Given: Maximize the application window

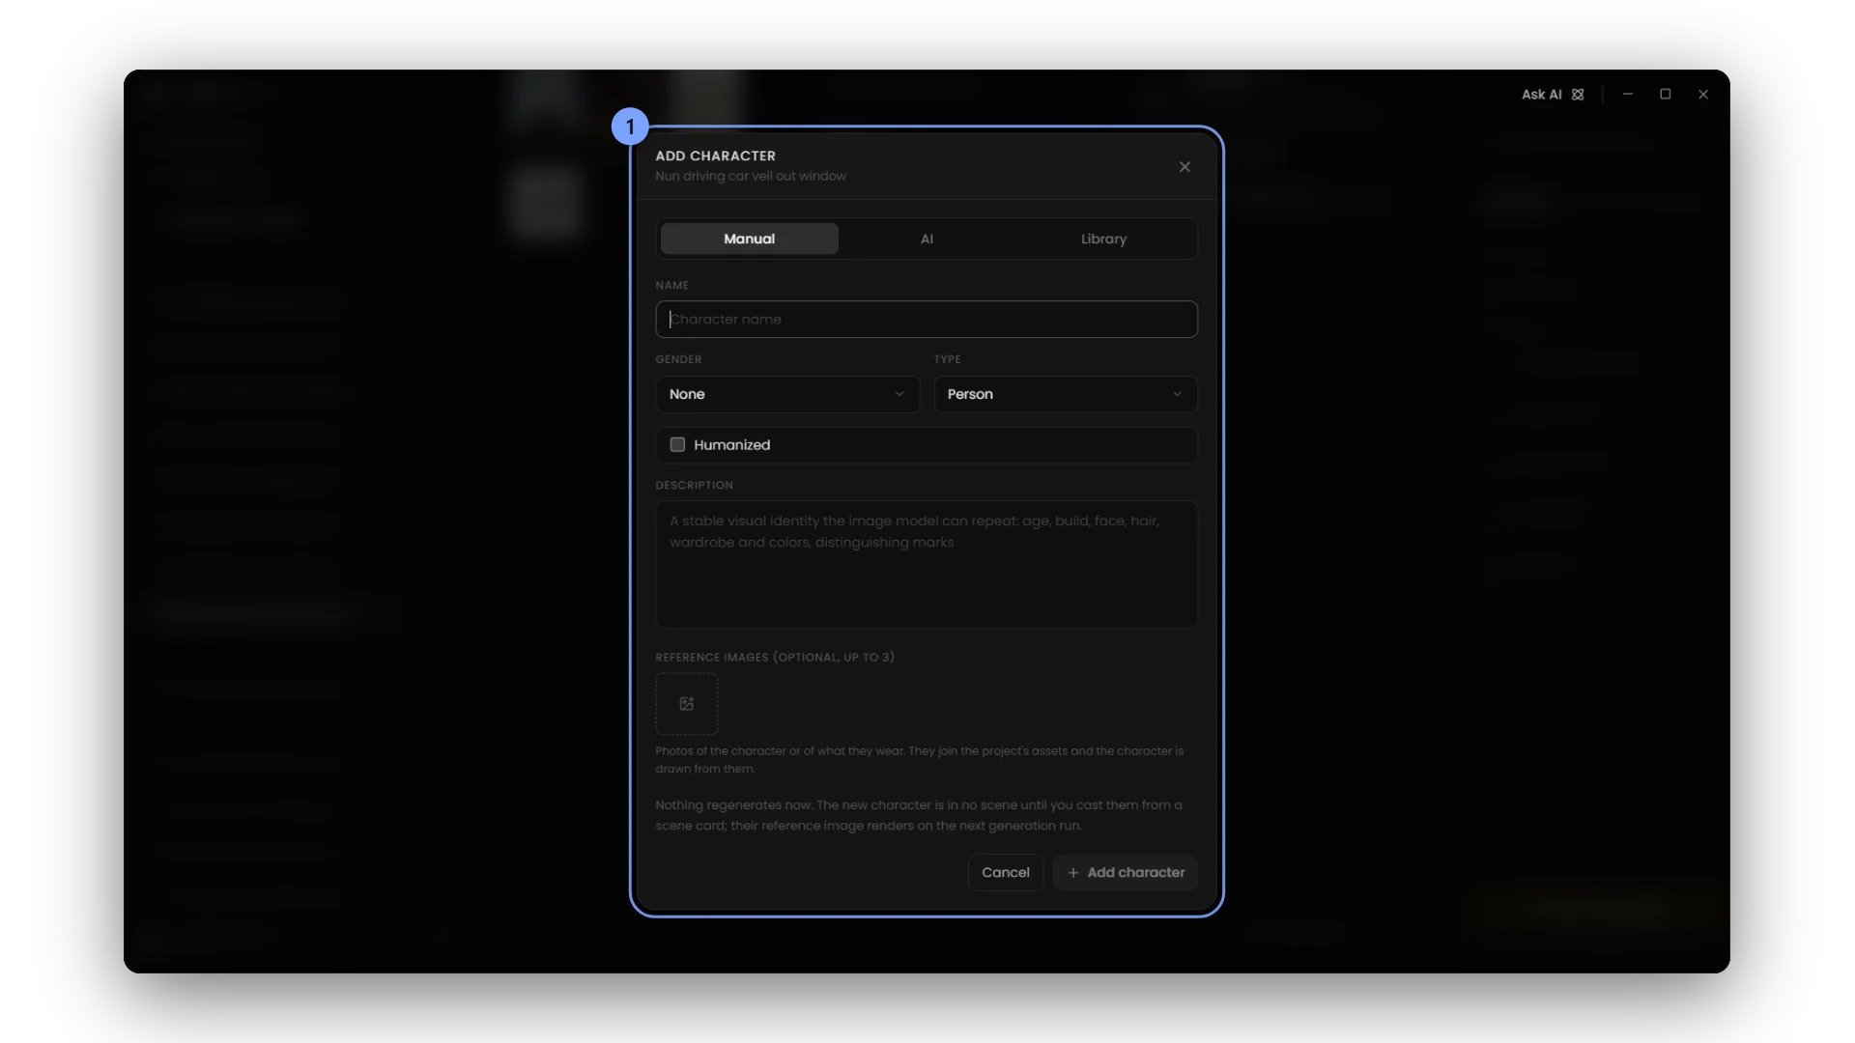Looking at the screenshot, I should [x=1666, y=95].
